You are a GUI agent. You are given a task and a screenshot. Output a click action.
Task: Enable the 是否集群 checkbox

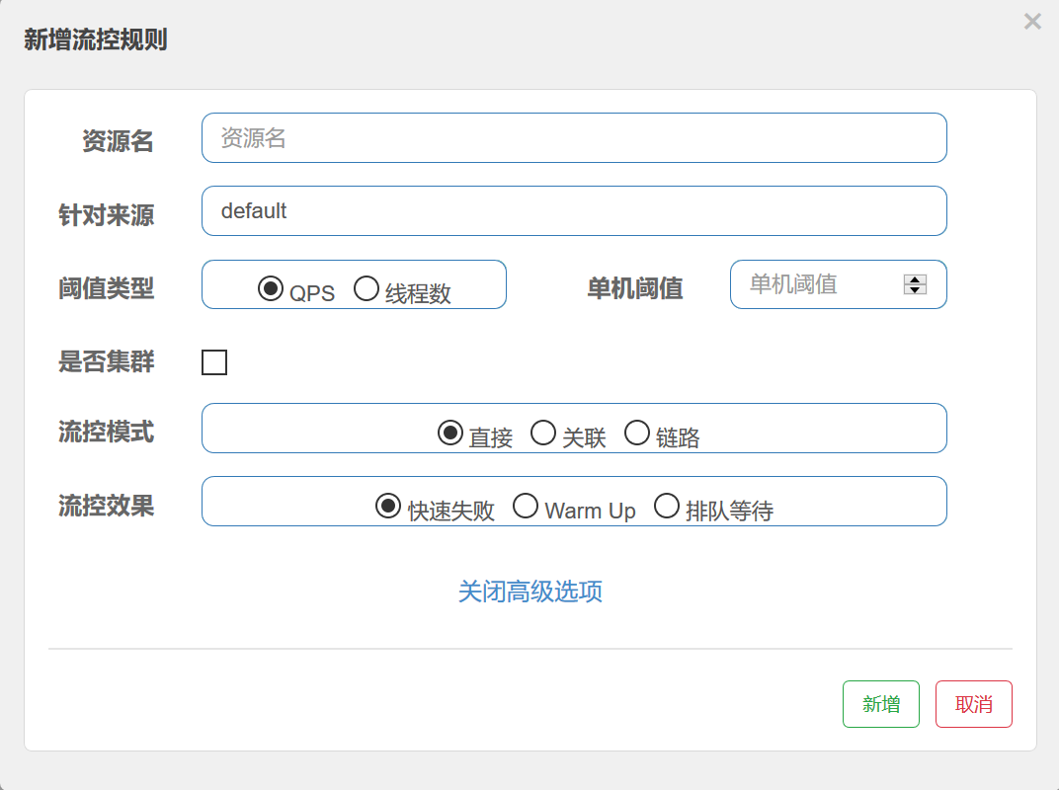point(216,361)
